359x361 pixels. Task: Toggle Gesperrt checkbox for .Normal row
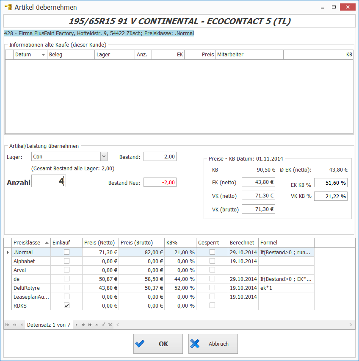(212, 252)
